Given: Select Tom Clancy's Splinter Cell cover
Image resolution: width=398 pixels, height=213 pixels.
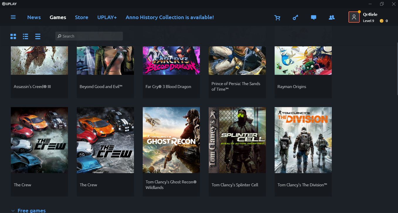Looking at the screenshot, I should [237, 140].
